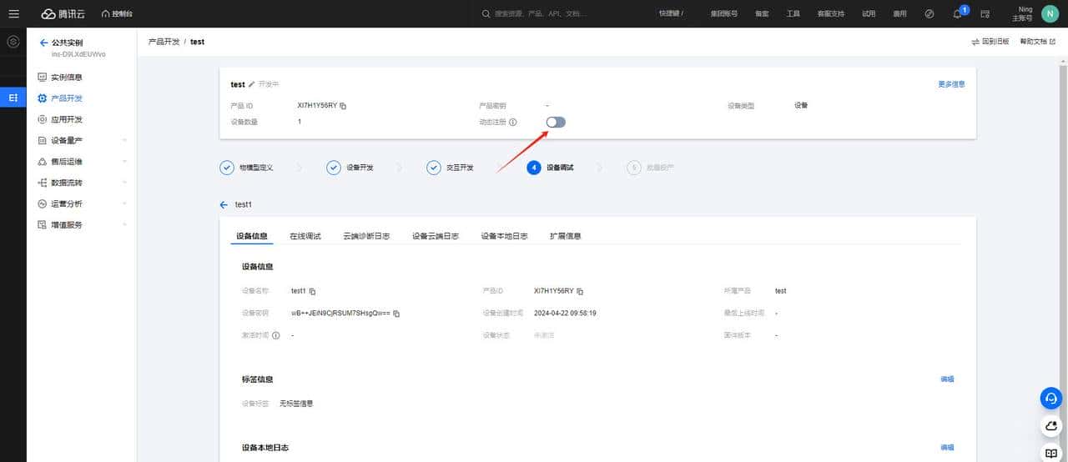Expand the 数据流转 menu group
The image size is (1068, 462).
pos(82,183)
